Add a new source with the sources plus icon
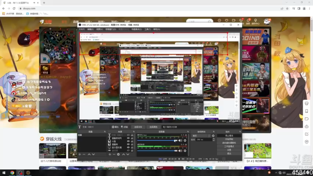 click(x=110, y=154)
